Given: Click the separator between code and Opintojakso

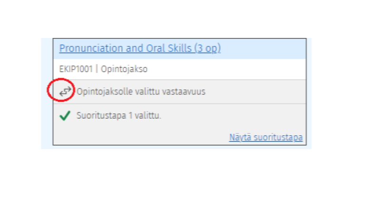Looking at the screenshot, I should pyautogui.click(x=96, y=69).
